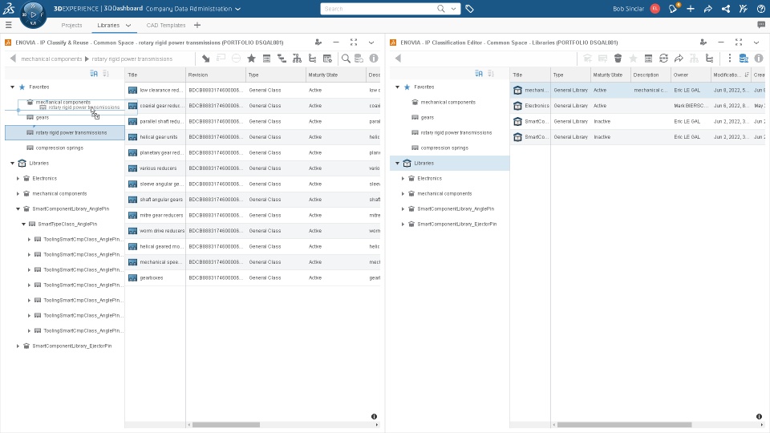Sort by Maturity State in left table
Viewport: 770px width, 433px height.
pos(323,75)
